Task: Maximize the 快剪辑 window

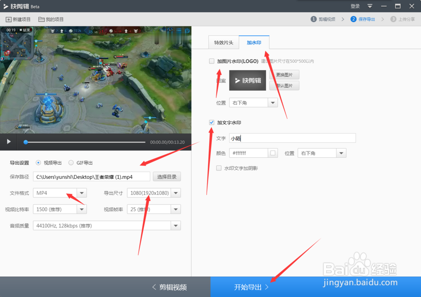Action: pos(398,6)
